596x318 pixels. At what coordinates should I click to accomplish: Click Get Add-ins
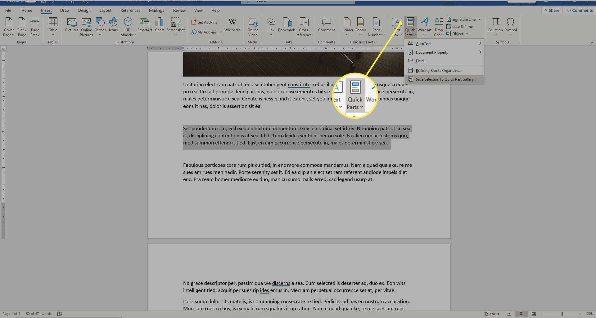(204, 22)
